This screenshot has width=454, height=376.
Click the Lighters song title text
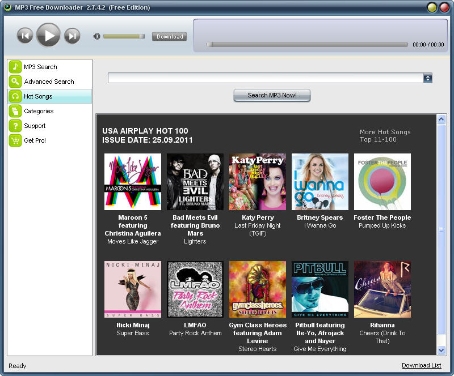tap(195, 241)
